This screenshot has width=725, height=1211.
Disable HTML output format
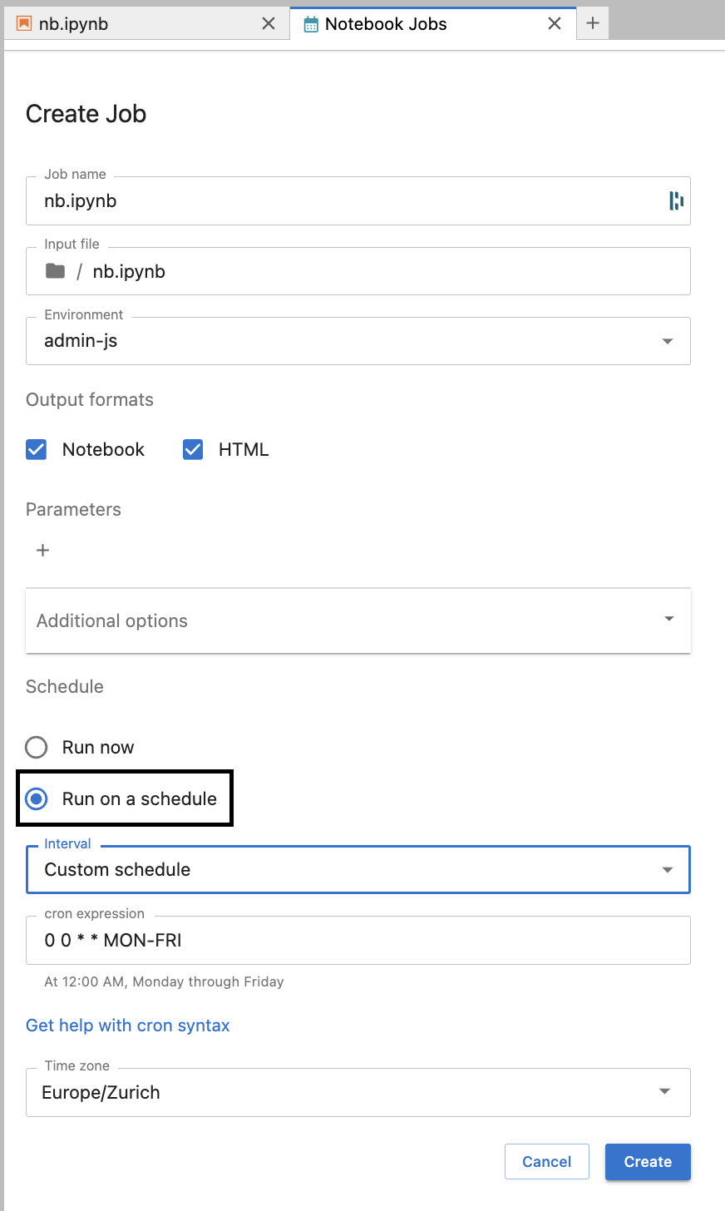coord(192,449)
